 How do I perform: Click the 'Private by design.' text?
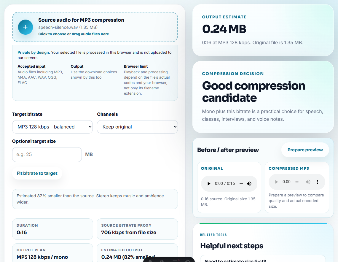coord(34,53)
